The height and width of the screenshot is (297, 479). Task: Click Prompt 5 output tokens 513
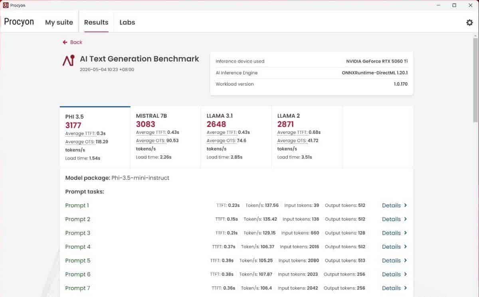click(361, 260)
